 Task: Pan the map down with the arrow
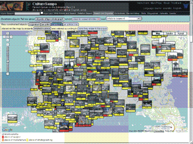point(8,40)
